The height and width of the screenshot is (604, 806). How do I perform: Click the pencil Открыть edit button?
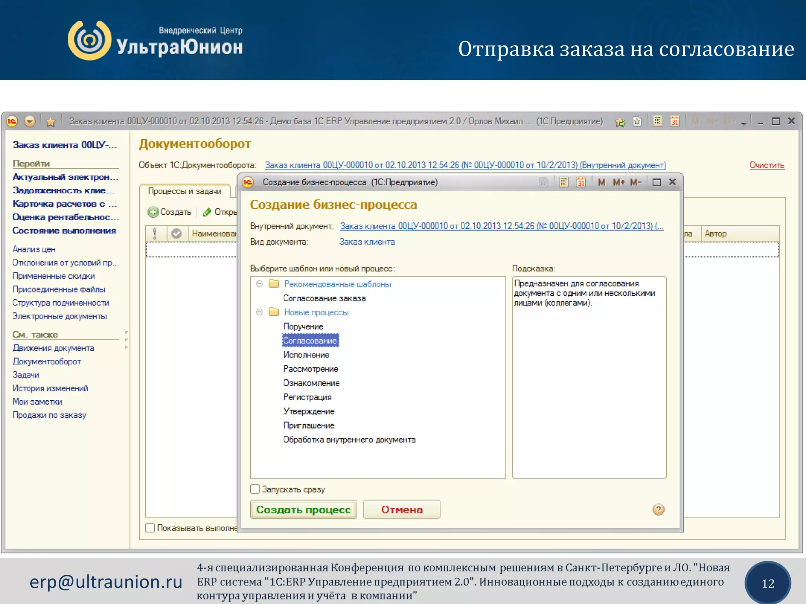click(x=220, y=212)
